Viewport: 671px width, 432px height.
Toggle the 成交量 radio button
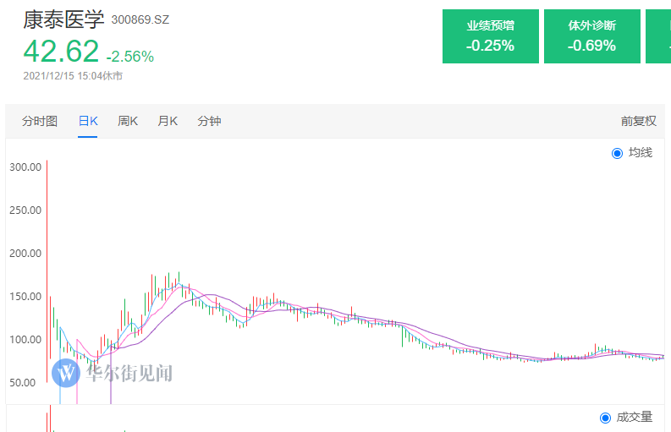pyautogui.click(x=605, y=418)
